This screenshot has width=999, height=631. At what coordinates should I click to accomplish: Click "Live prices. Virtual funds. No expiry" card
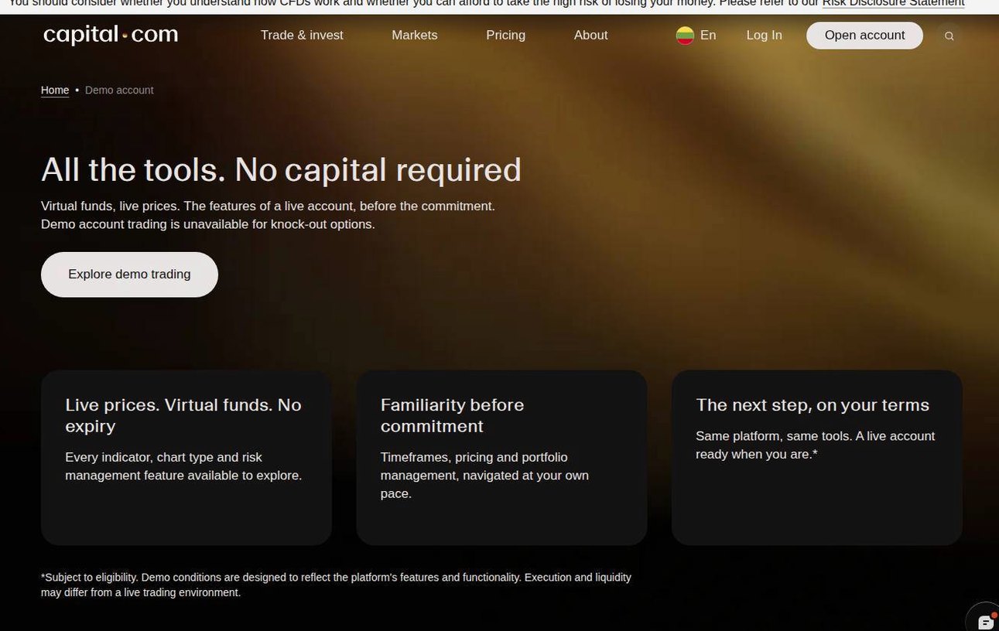[186, 458]
